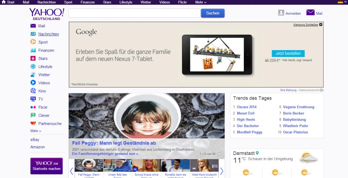Click the Flickr two-dot icon

[x=33, y=107]
